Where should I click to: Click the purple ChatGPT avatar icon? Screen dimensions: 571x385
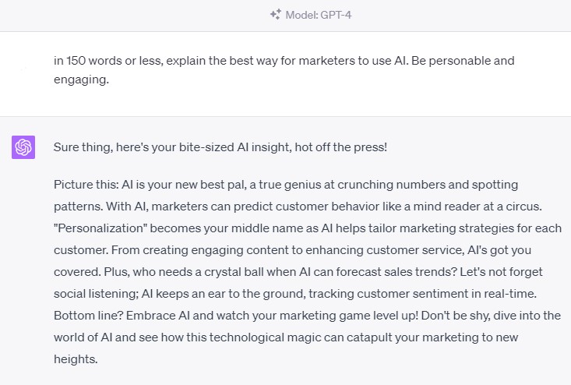[x=23, y=147]
